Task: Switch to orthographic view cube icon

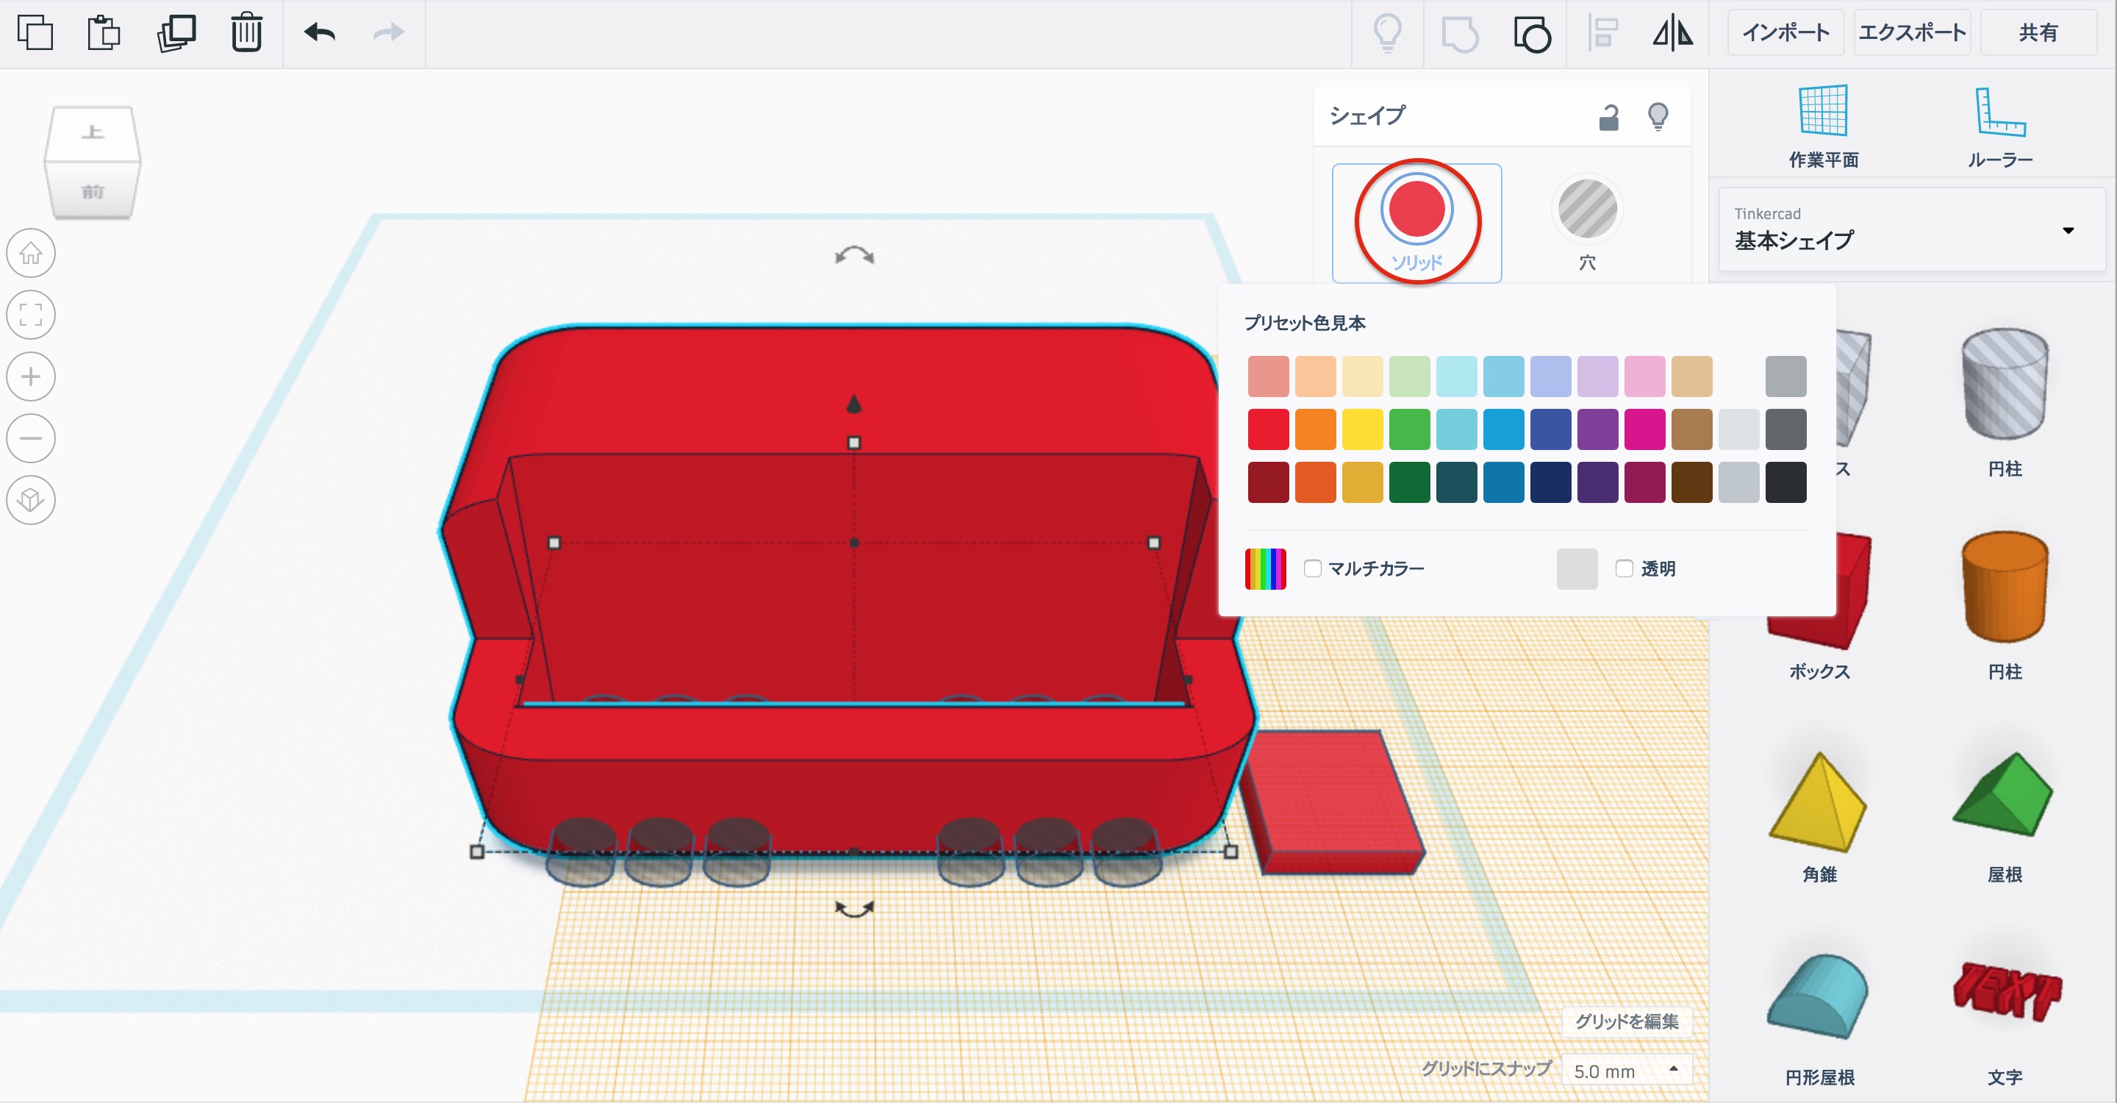Action: coord(31,500)
